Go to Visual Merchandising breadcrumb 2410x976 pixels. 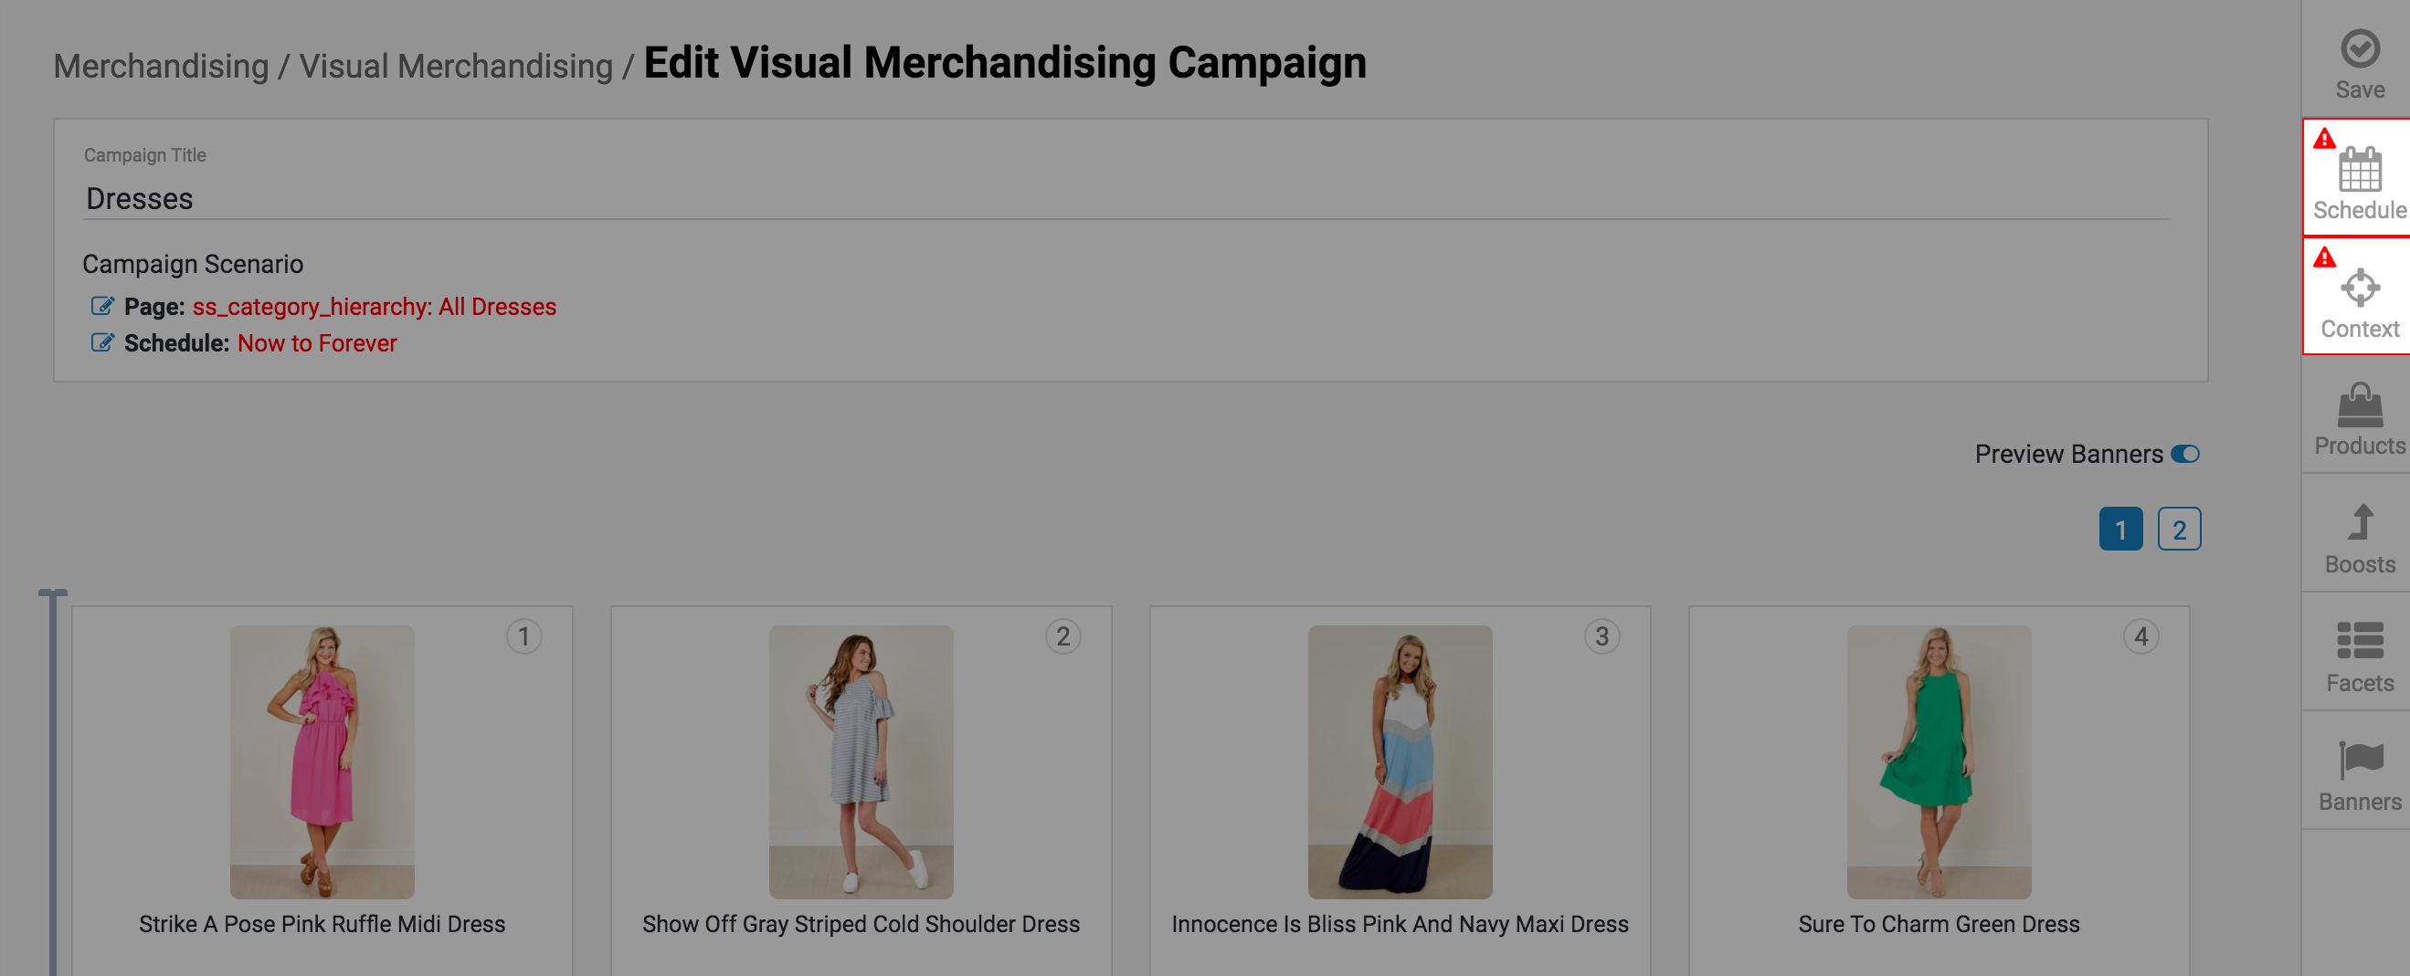[456, 67]
